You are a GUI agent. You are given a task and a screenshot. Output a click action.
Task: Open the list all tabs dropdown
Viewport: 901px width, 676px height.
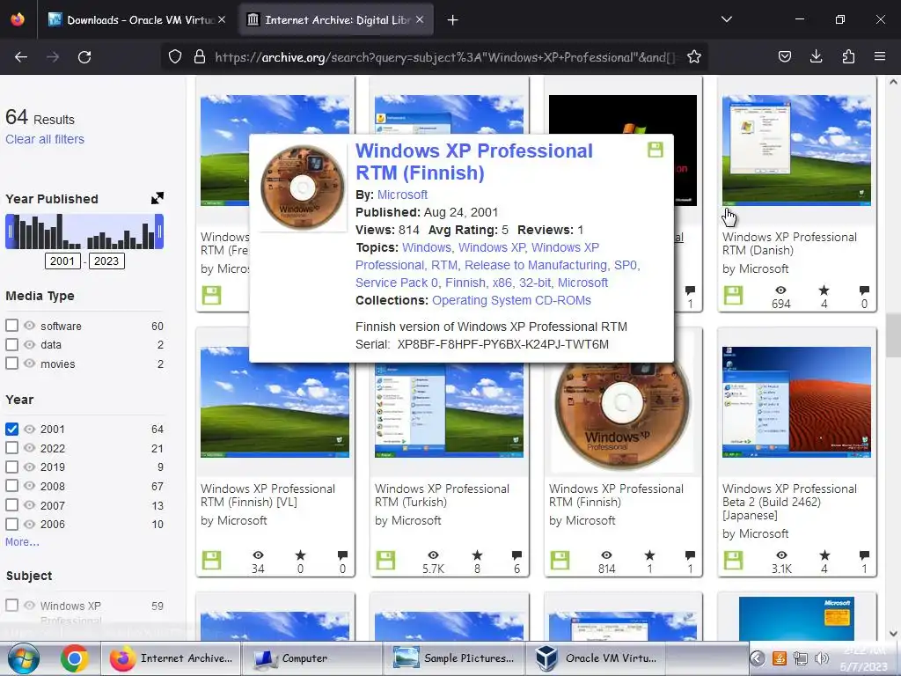click(x=726, y=19)
